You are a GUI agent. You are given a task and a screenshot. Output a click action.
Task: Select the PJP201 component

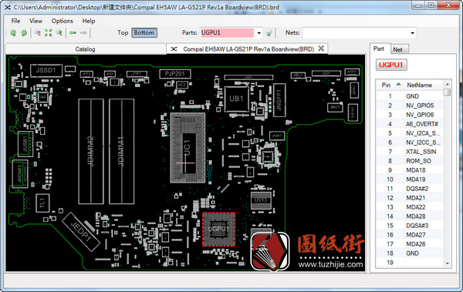[x=175, y=74]
